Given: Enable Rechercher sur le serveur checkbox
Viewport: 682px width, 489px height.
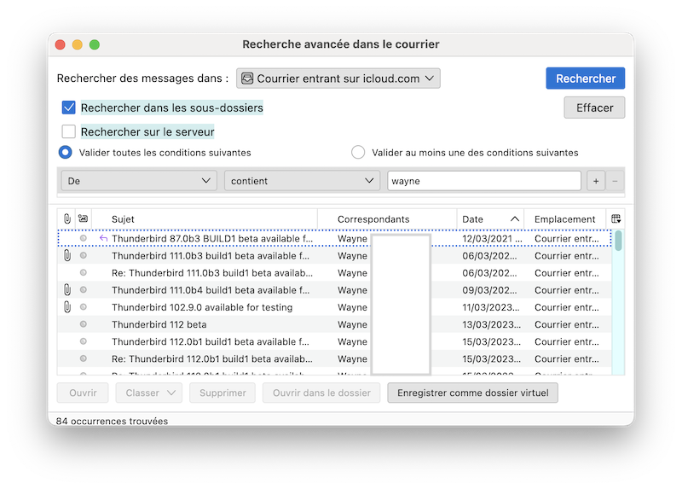Looking at the screenshot, I should [69, 131].
